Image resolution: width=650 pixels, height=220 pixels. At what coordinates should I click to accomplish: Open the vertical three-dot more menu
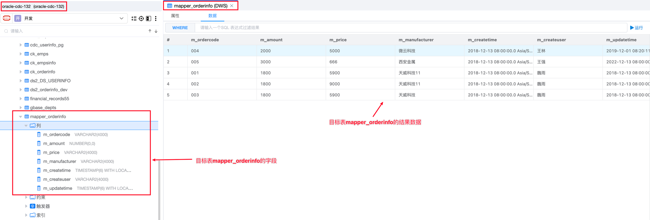coord(156,19)
